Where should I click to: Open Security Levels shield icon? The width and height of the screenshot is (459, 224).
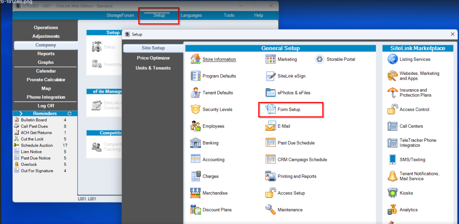(195, 109)
